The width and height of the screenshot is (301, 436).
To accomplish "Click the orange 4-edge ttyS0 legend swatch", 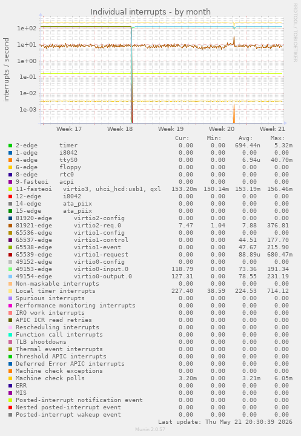I will click(x=10, y=160).
